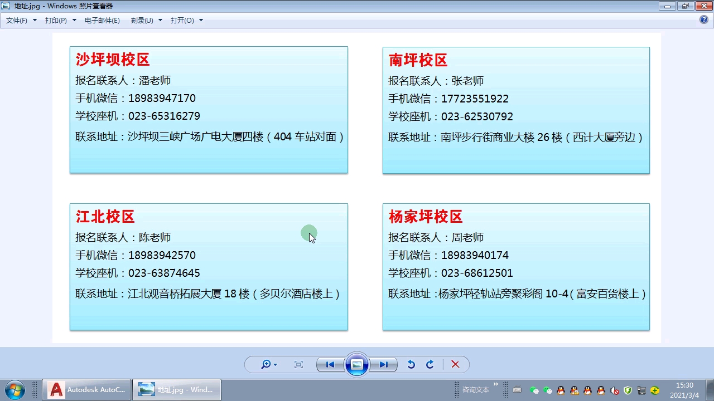The image size is (714, 401).
Task: Click the 地址.jpg taskbar button
Action: point(177,390)
